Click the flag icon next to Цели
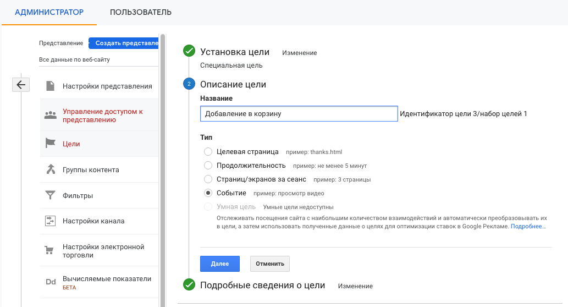 (51, 144)
